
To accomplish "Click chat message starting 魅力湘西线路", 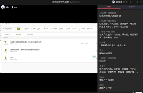I will click(119, 71).
